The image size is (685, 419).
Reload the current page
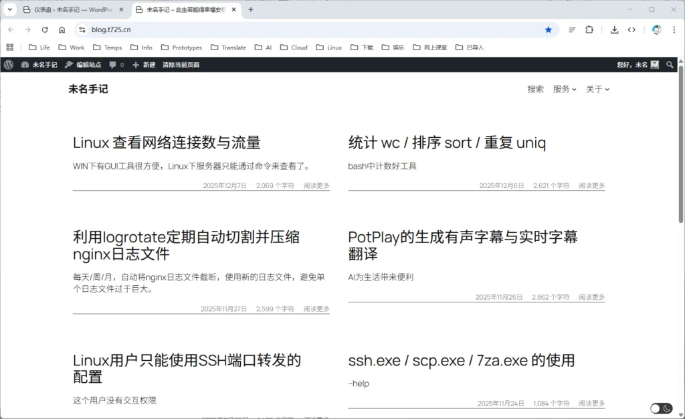pyautogui.click(x=45, y=29)
